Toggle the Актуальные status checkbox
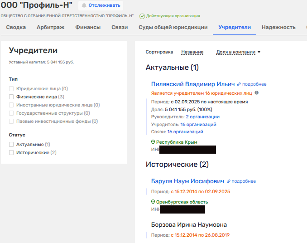The height and width of the screenshot is (243, 307). coord(11,145)
